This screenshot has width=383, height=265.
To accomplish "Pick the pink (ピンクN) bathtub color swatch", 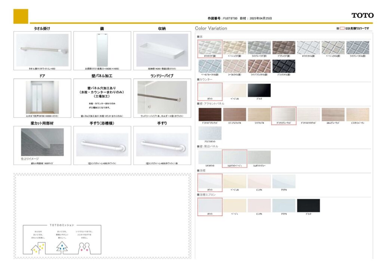I will click(259, 181).
